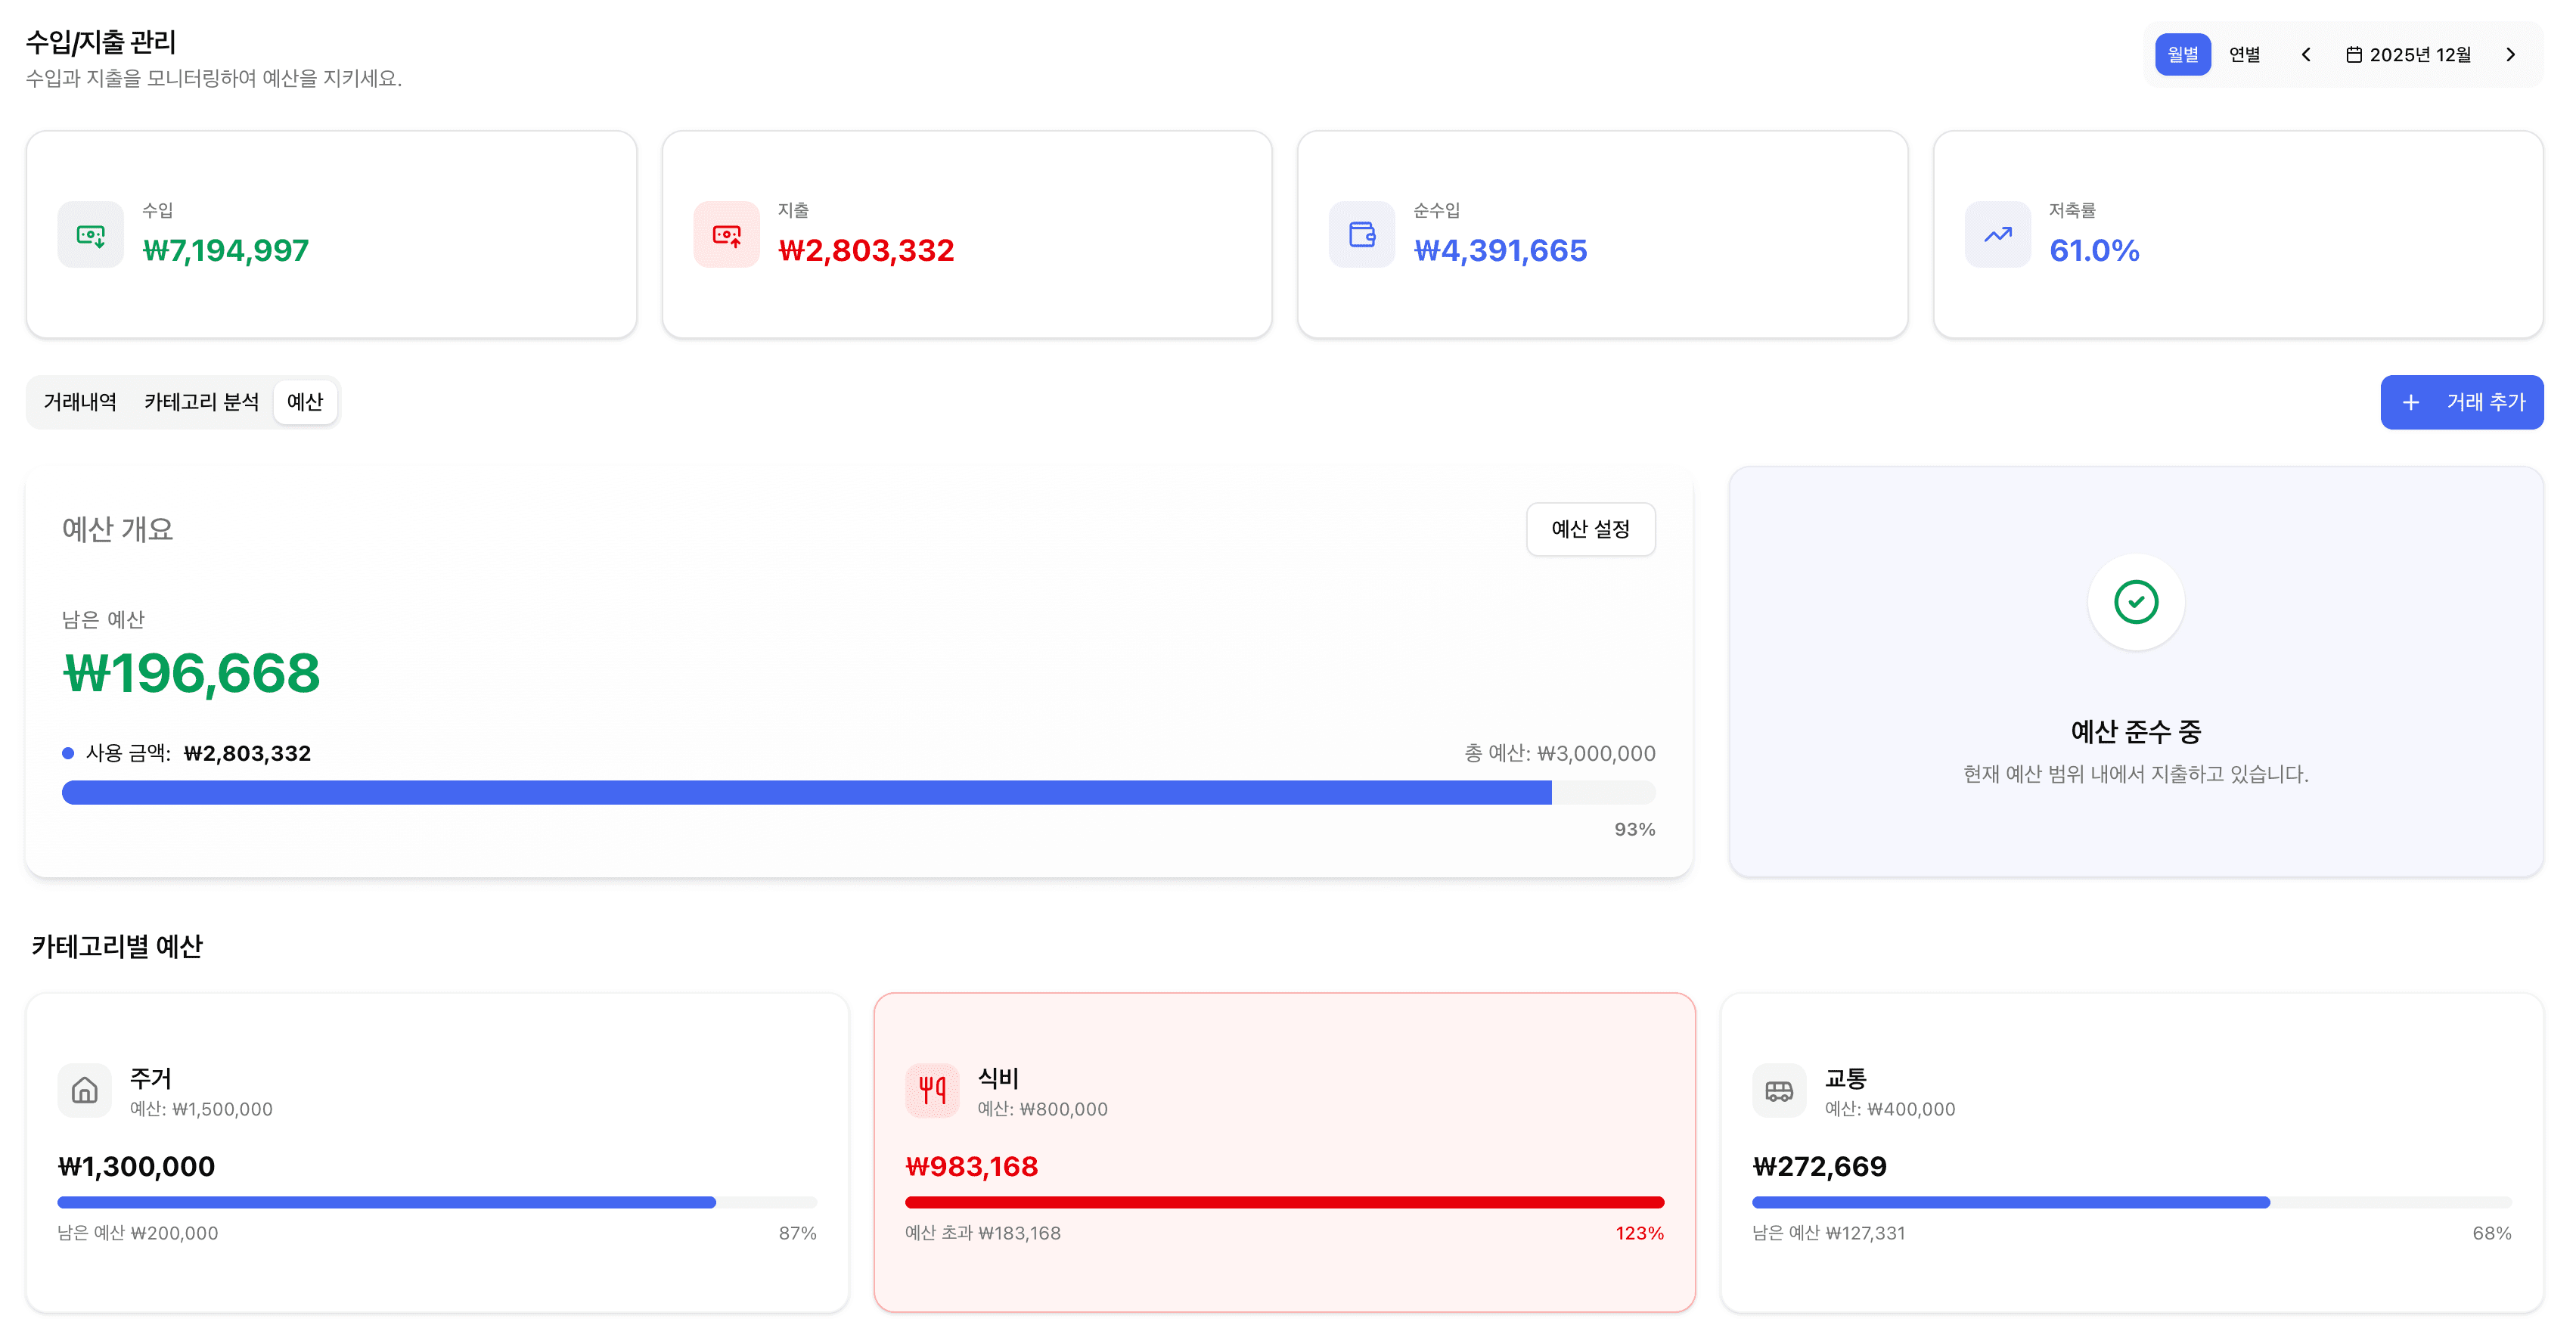Go to the next month with the right chevron
Image resolution: width=2576 pixels, height=1331 pixels.
[x=2510, y=55]
